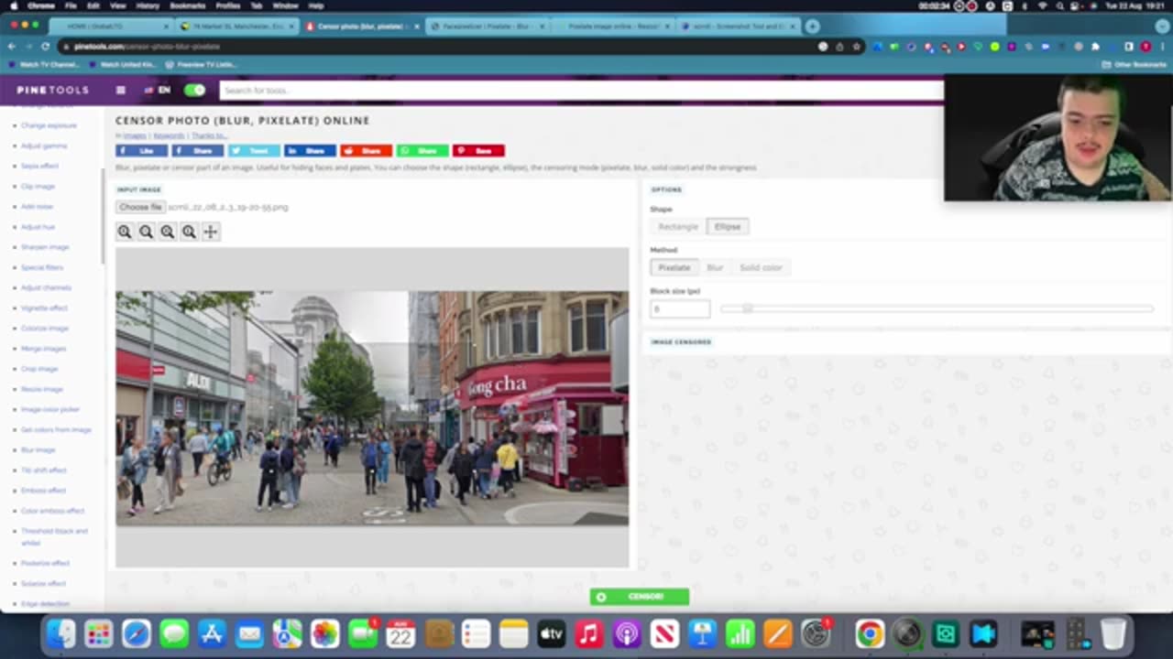Viewport: 1173px width, 659px height.
Task: Open the Pinetools hamburger menu
Action: 120,90
